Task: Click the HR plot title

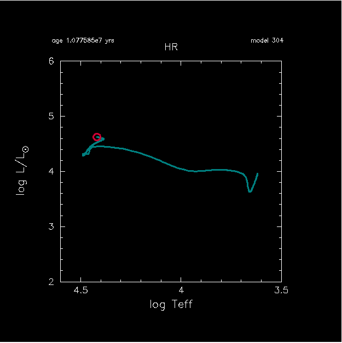Action: (171, 48)
